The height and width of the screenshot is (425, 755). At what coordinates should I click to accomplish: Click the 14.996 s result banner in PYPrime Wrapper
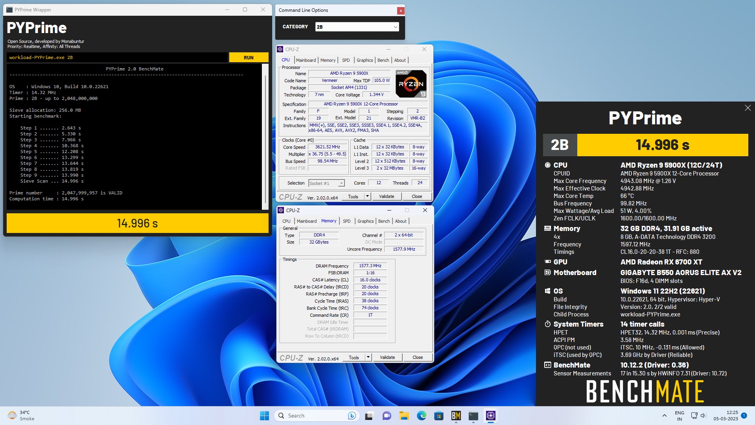click(x=138, y=223)
